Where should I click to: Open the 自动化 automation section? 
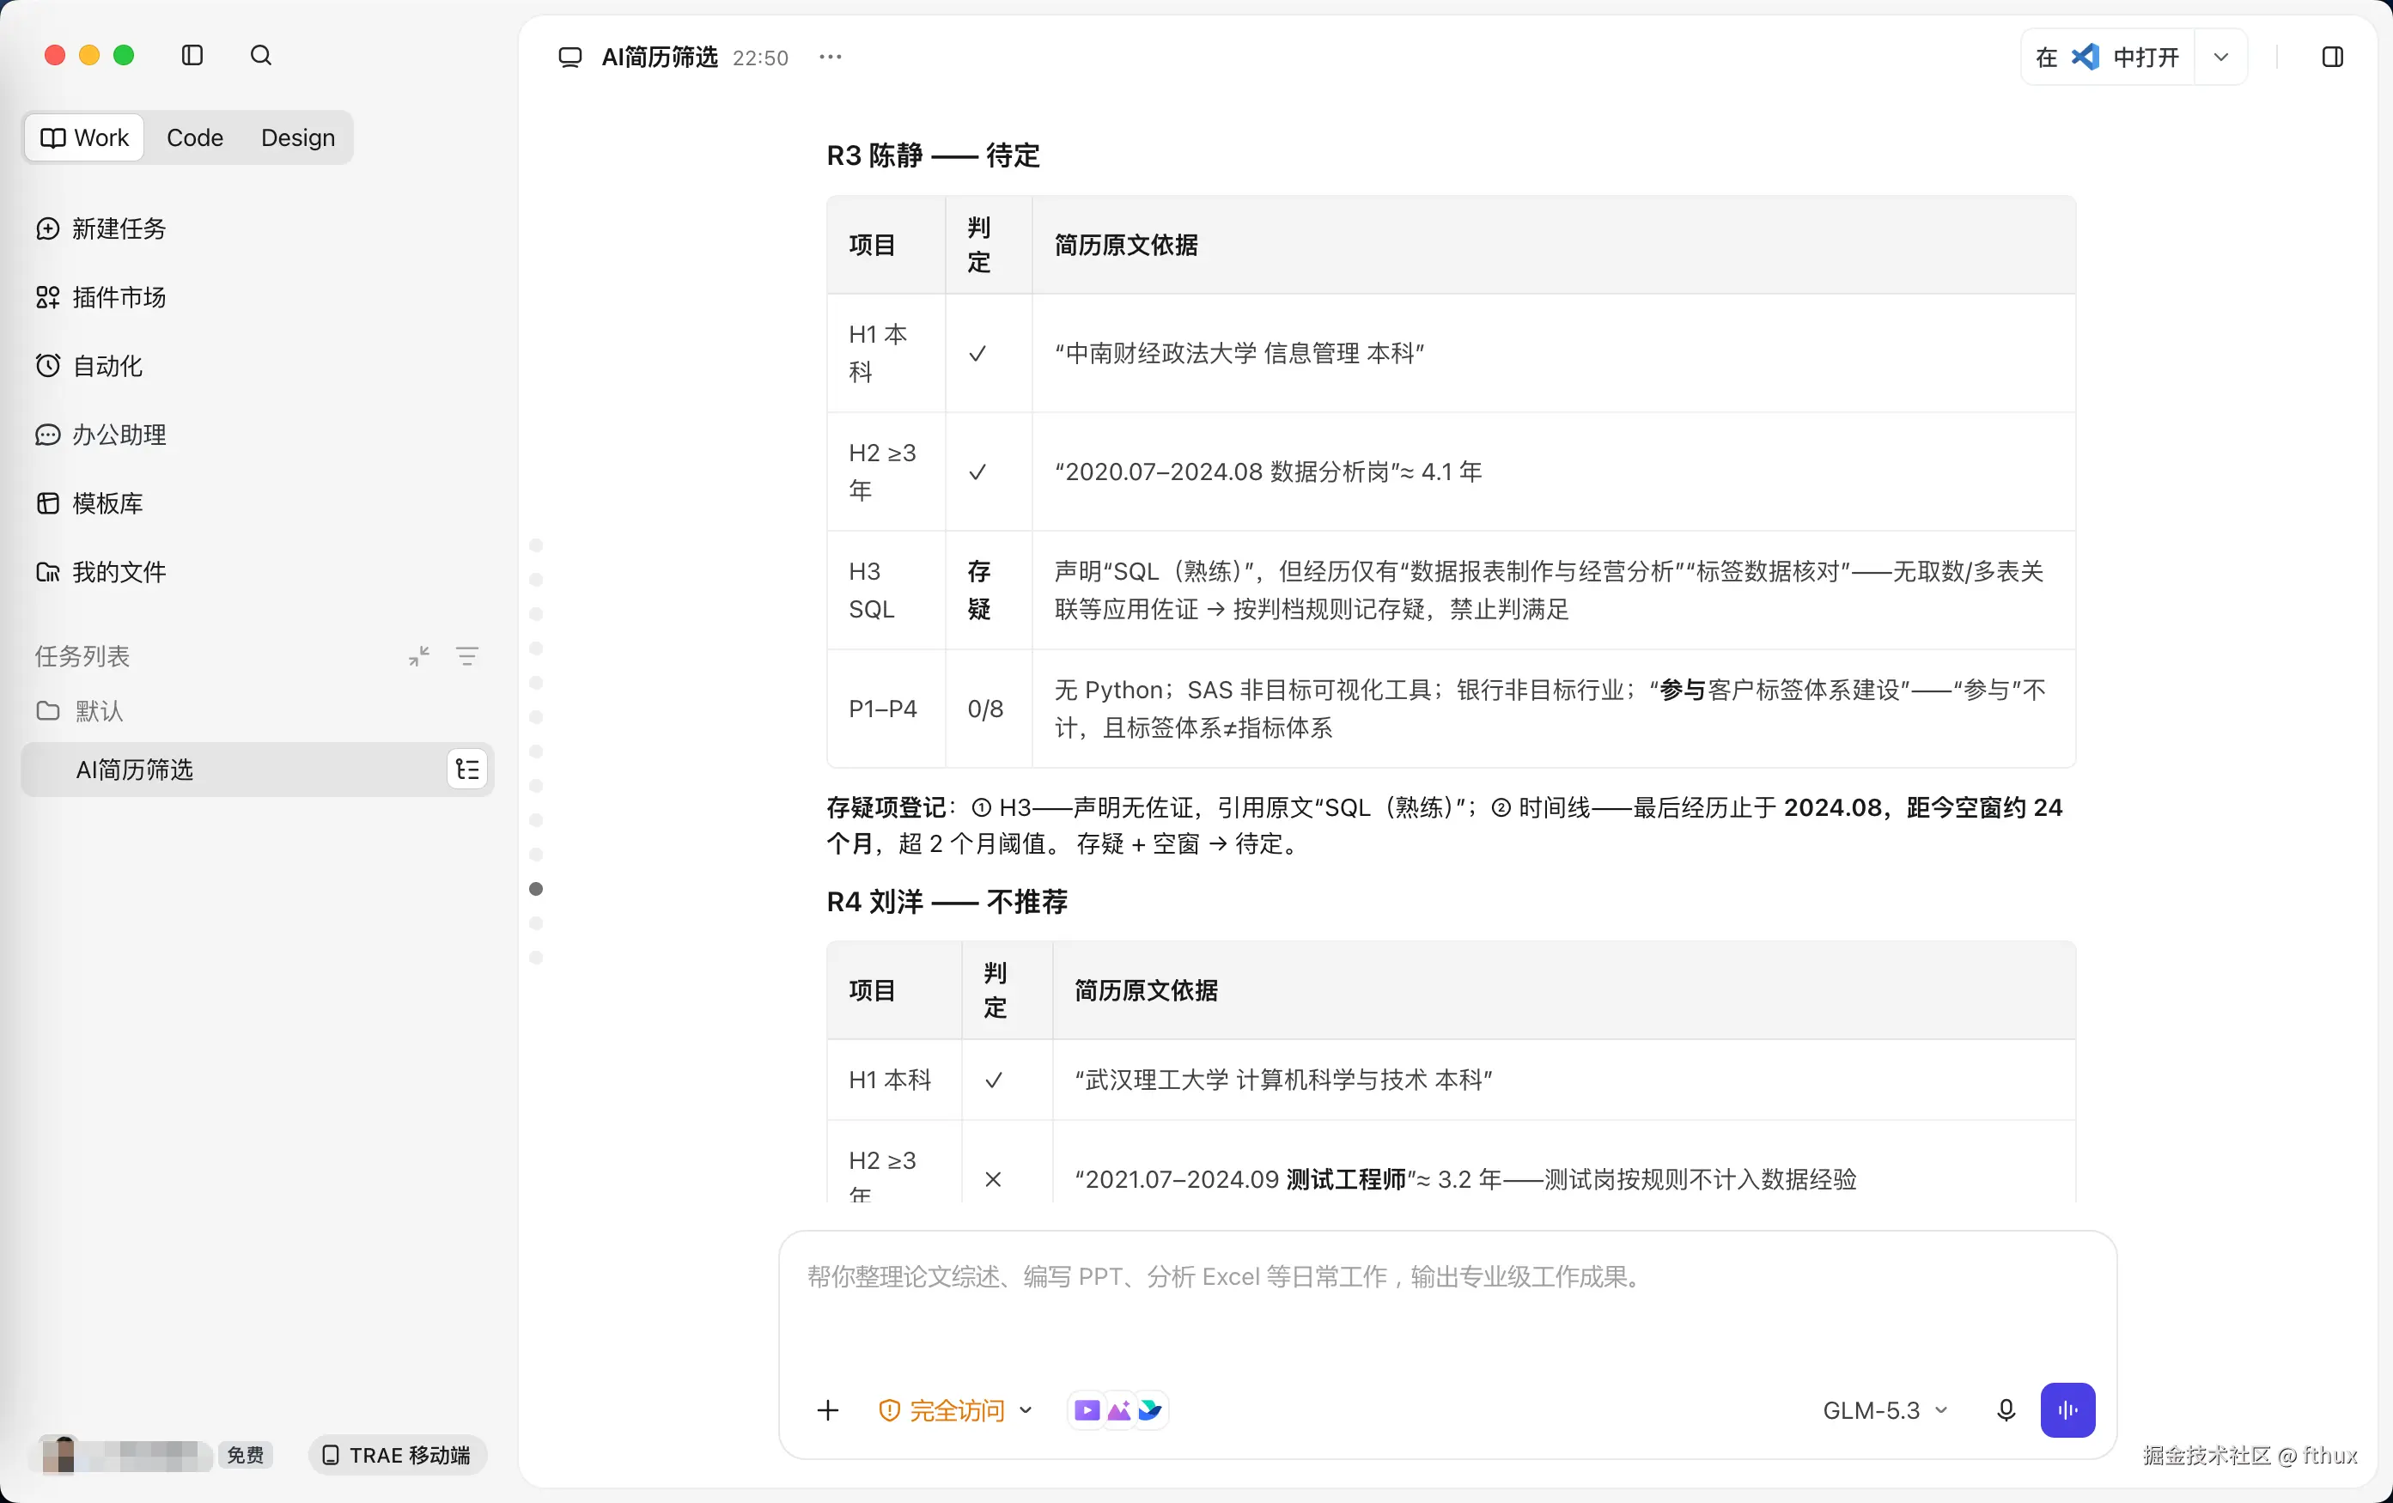(89, 366)
